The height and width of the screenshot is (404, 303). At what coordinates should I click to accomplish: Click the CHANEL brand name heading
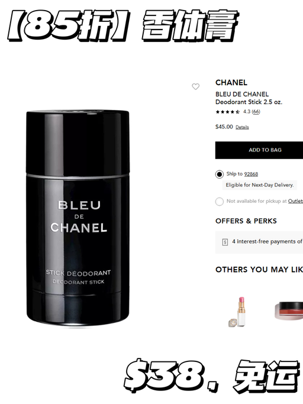click(231, 82)
